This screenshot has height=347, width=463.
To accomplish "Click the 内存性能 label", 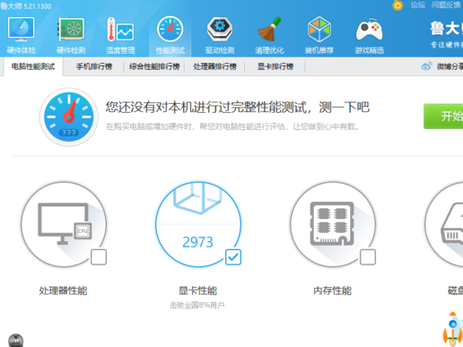I will 332,291.
